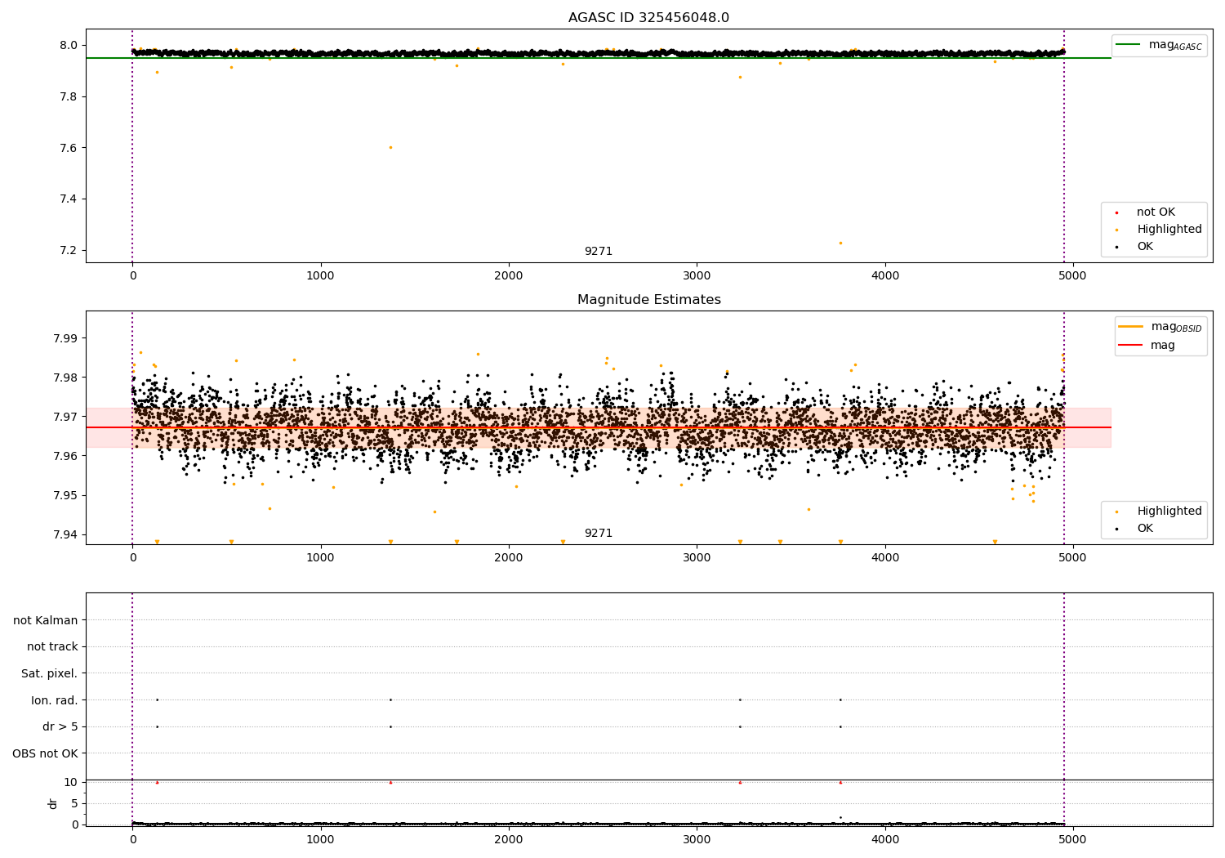Screen dimensions: 1225x858
Task: Click the 'Sat. pixel.' y-axis label
Action: click(50, 674)
